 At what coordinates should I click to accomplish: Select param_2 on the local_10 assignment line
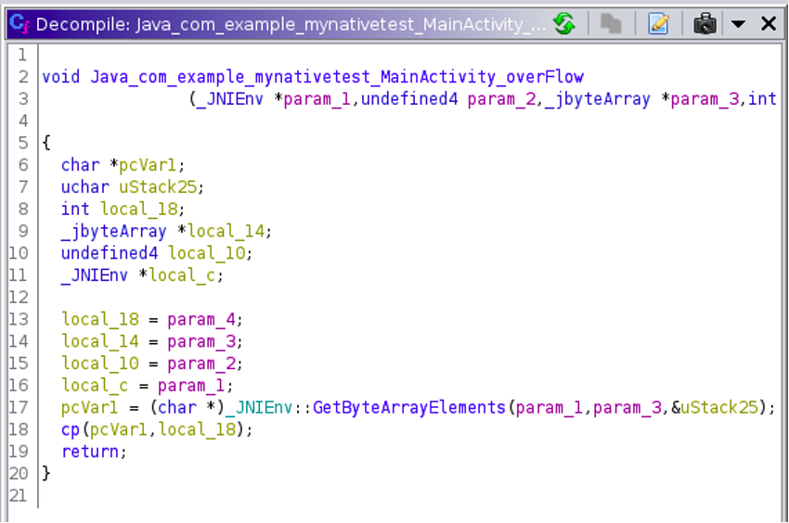[x=201, y=364]
